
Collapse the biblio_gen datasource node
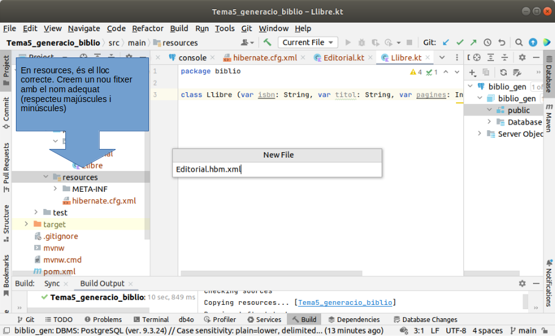pyautogui.click(x=470, y=86)
